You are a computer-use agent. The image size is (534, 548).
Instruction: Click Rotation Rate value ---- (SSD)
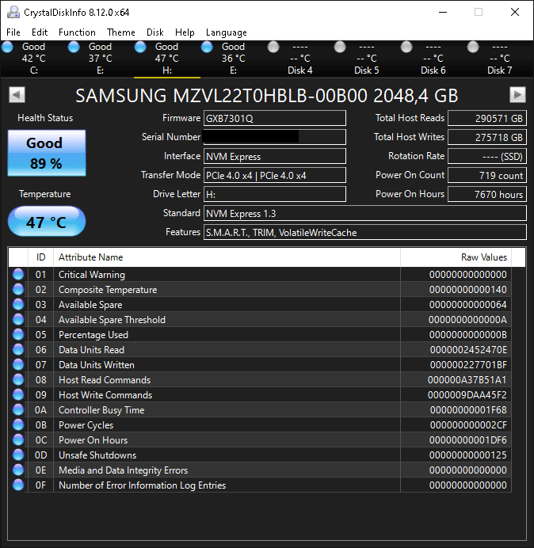click(x=487, y=156)
